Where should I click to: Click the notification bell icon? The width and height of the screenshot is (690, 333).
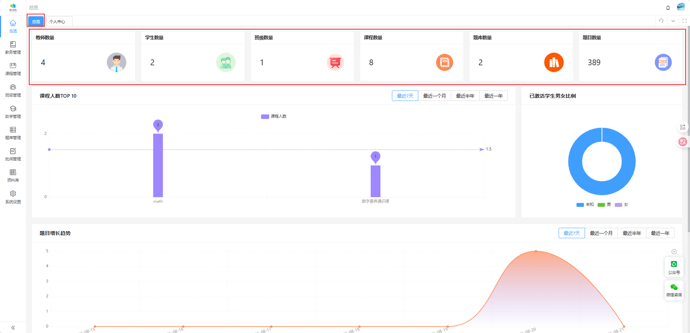point(668,8)
